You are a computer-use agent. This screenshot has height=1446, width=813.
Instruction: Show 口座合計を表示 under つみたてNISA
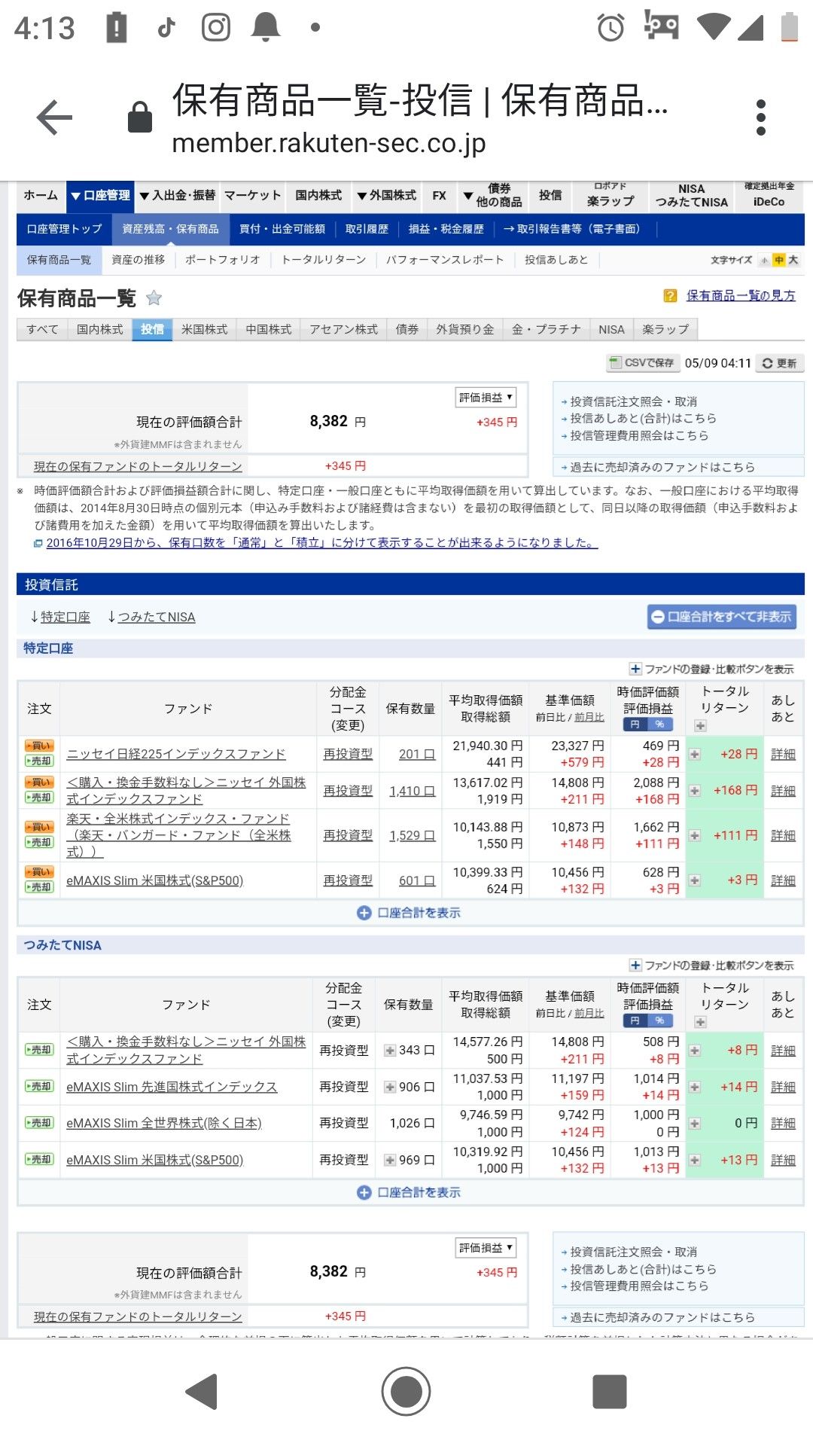point(409,1192)
